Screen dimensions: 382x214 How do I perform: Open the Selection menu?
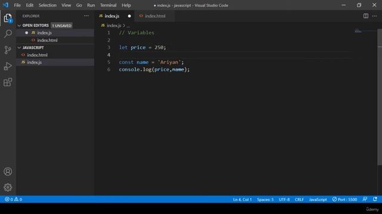point(47,5)
